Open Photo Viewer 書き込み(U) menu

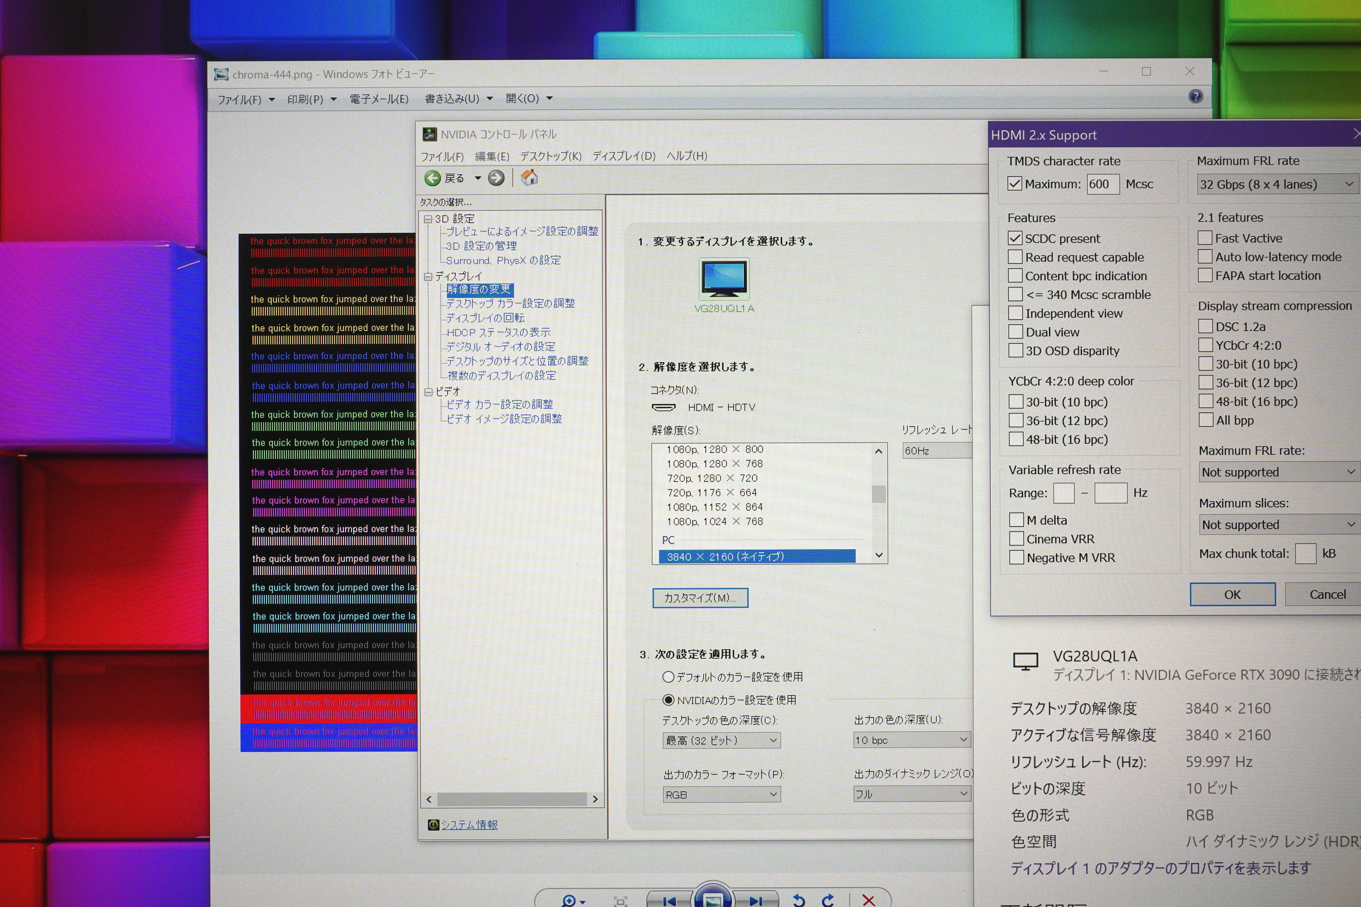458,99
